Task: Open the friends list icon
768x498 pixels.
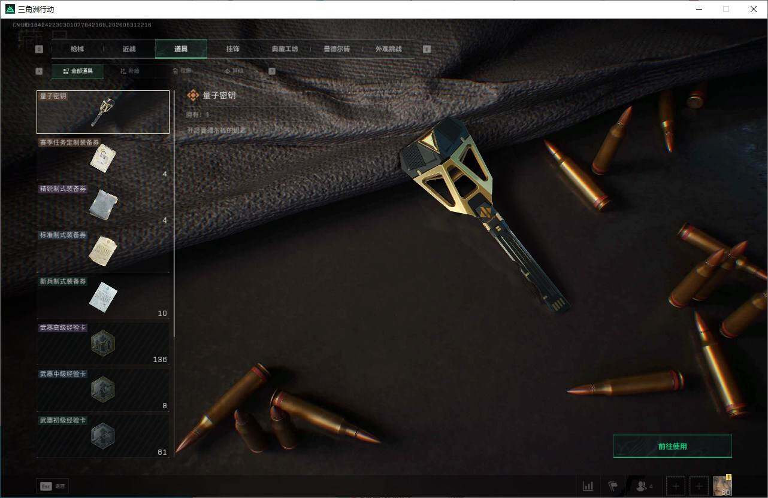Action: tap(644, 486)
